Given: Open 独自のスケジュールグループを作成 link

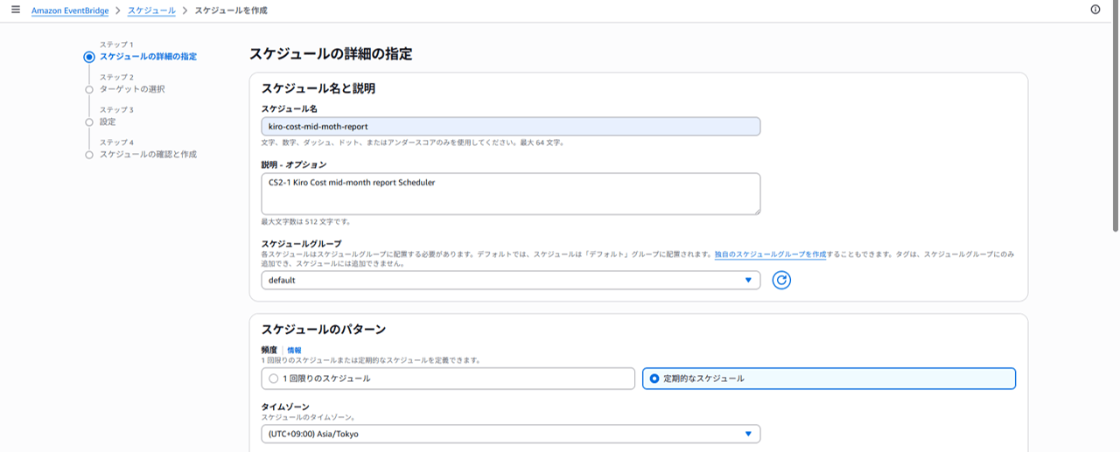Looking at the screenshot, I should click(x=771, y=254).
